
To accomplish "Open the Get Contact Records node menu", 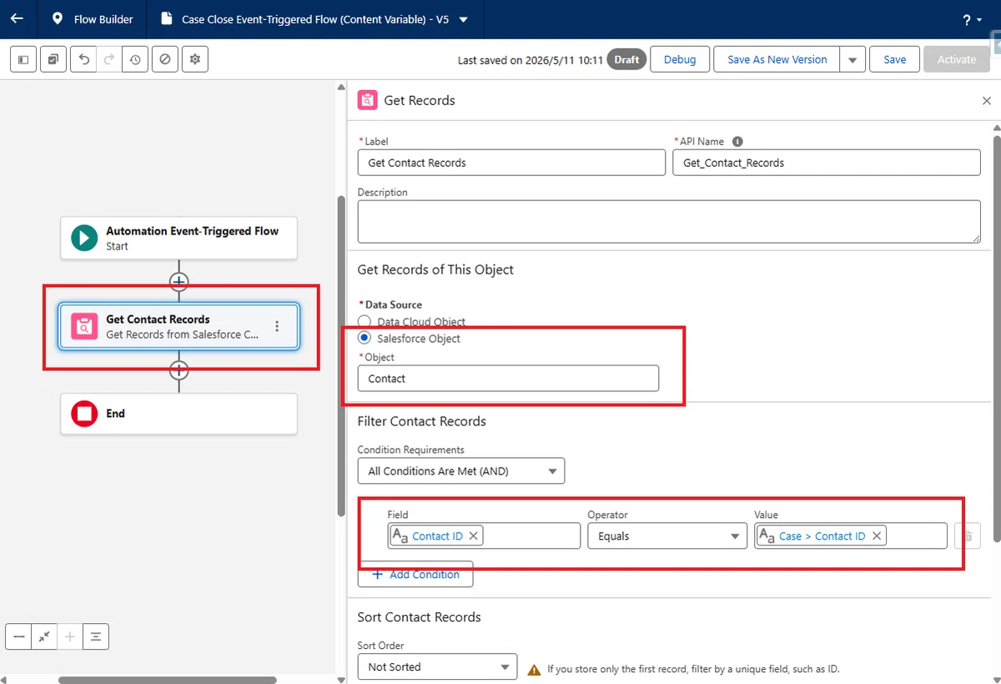I will click(277, 326).
